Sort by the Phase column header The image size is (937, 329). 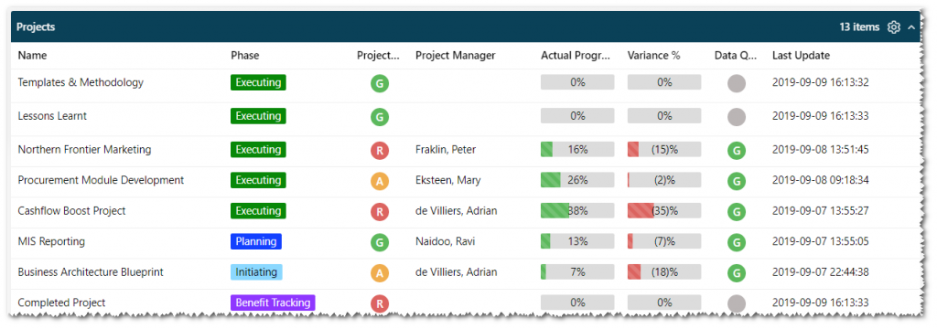coord(245,56)
